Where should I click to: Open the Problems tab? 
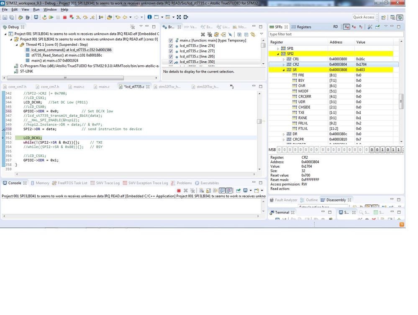point(181,183)
